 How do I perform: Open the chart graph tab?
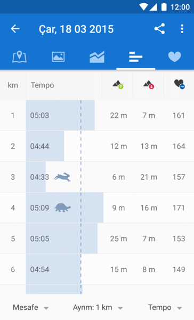[97, 57]
